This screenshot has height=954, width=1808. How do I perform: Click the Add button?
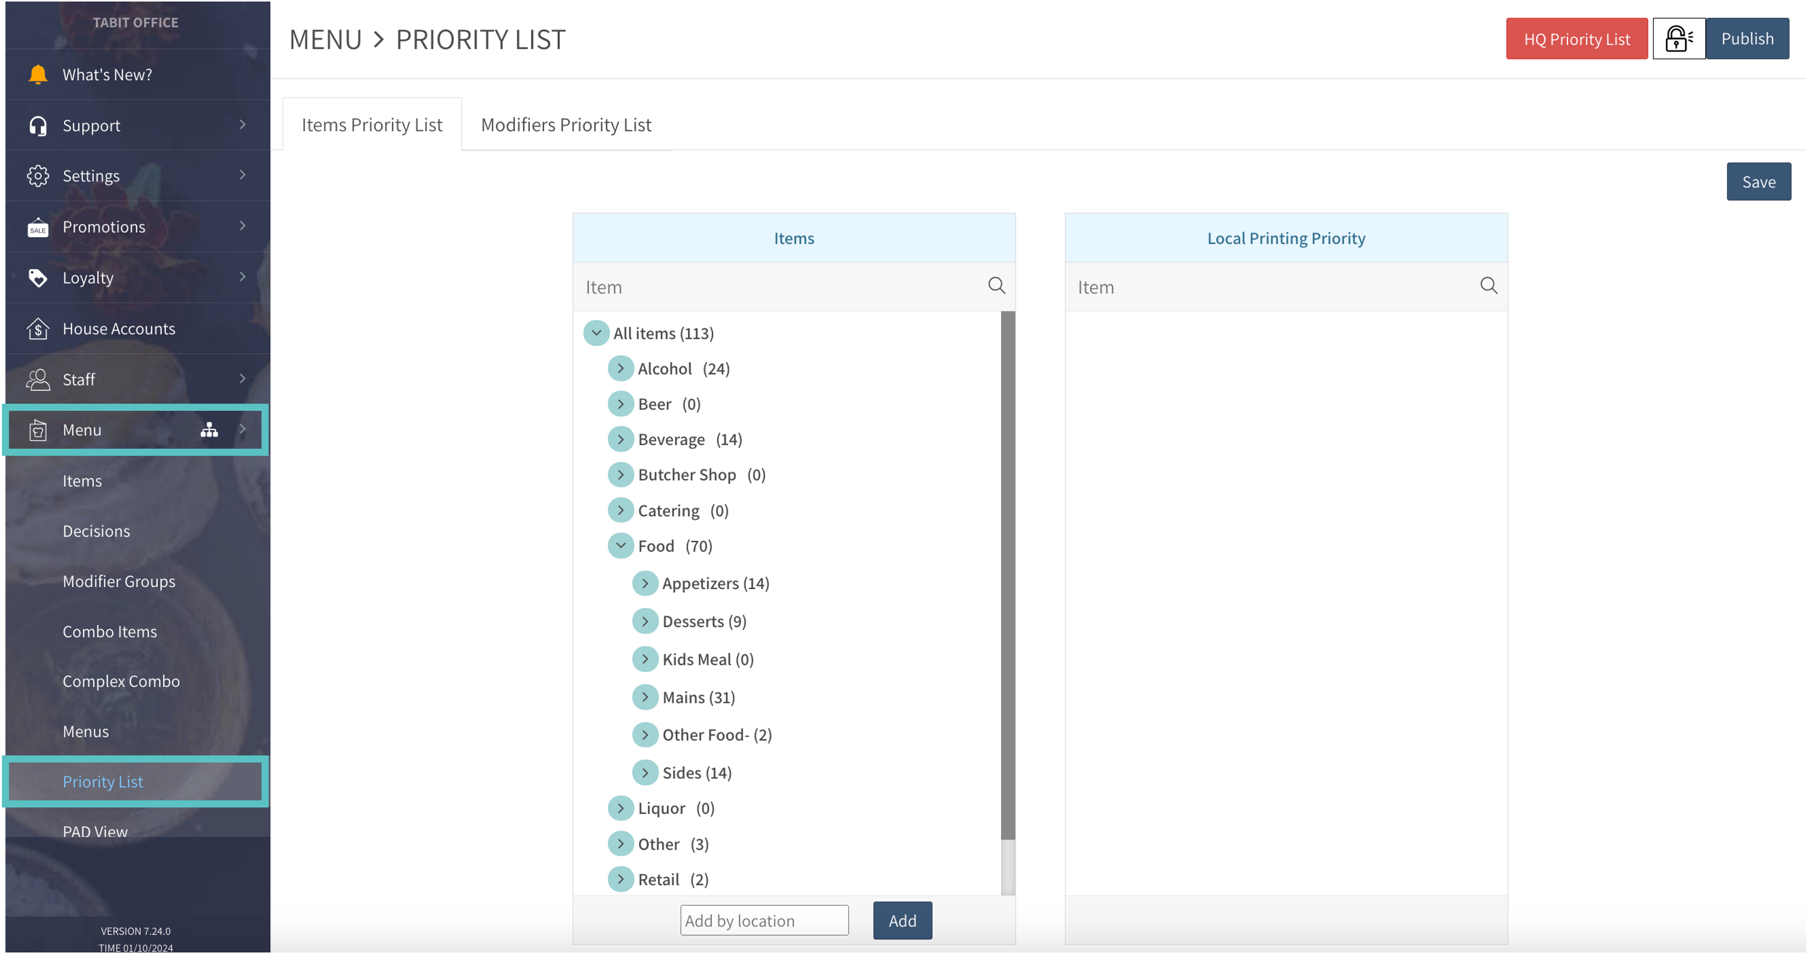902,920
